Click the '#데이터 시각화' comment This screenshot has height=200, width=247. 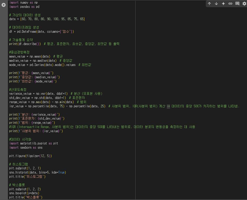point(20,139)
